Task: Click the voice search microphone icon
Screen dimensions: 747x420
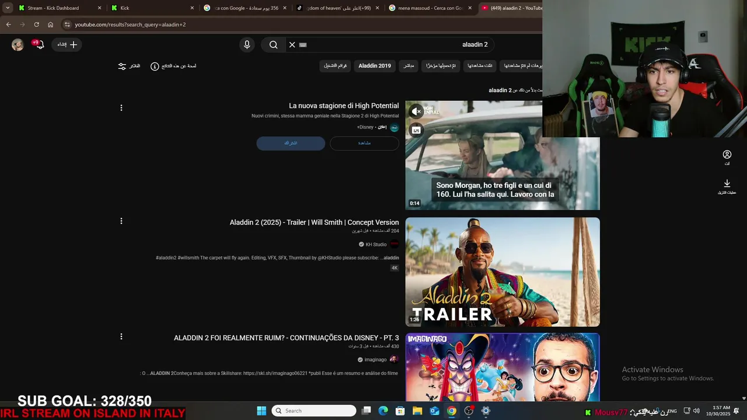Action: tap(247, 44)
